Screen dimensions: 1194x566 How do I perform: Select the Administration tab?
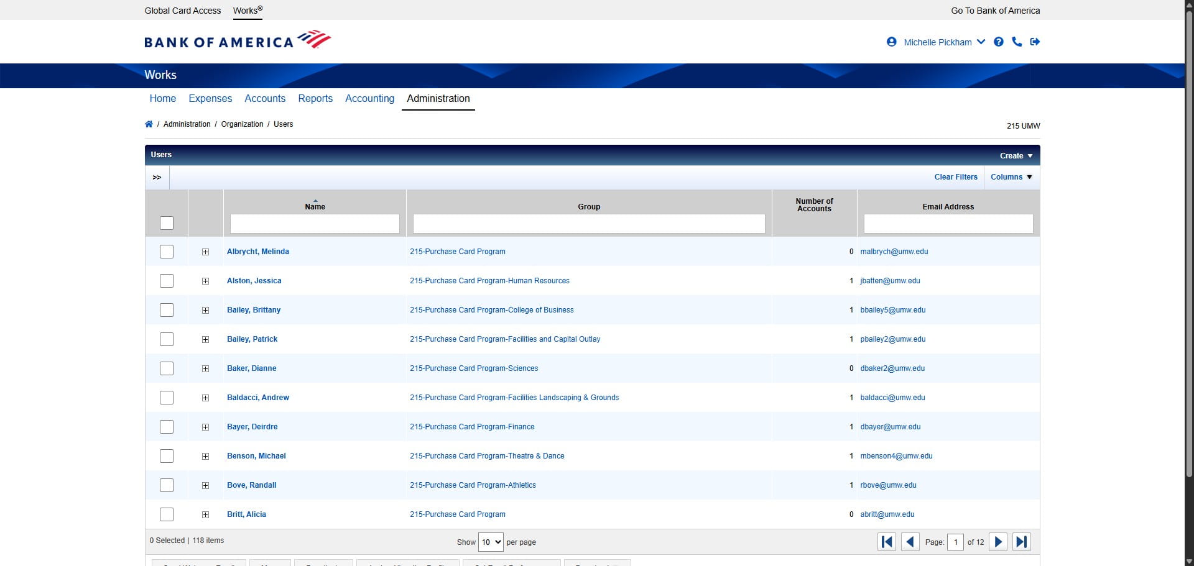tap(438, 99)
